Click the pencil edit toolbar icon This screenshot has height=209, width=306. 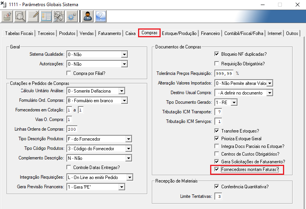(x=33, y=16)
